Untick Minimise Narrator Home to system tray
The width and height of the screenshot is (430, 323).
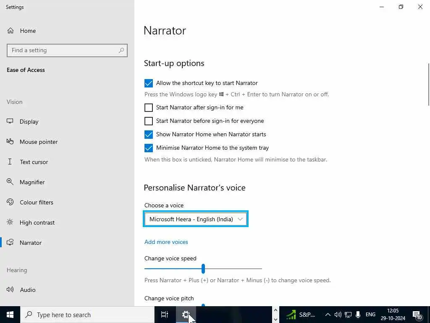point(149,148)
